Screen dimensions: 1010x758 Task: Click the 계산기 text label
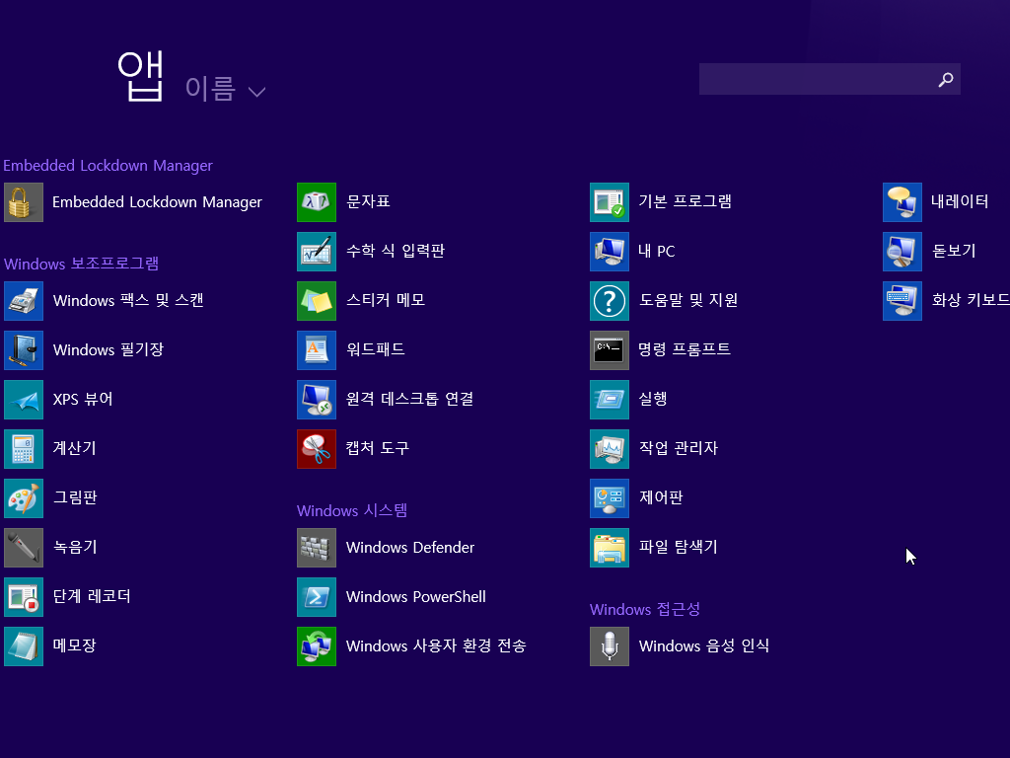coord(75,448)
